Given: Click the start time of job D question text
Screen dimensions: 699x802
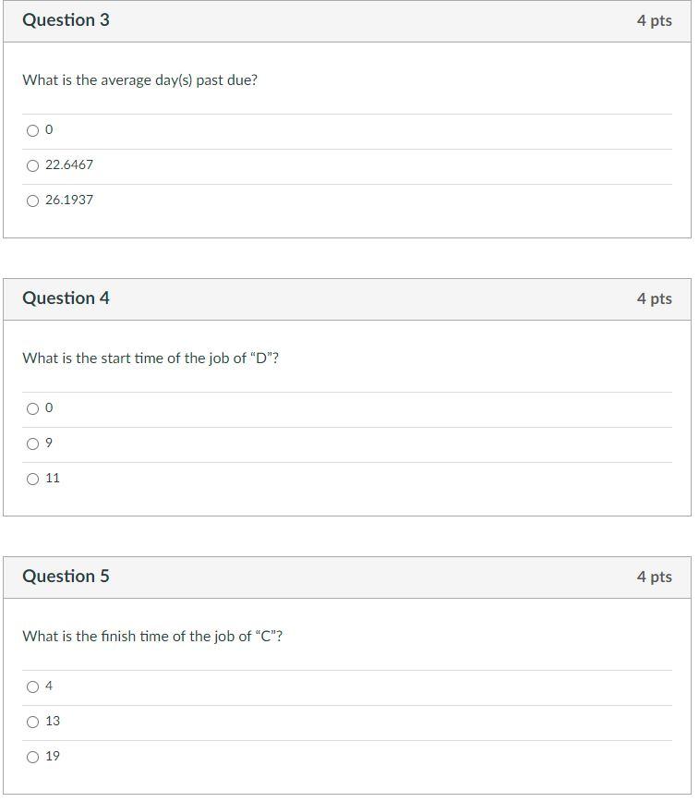Looking at the screenshot, I should pyautogui.click(x=151, y=358).
